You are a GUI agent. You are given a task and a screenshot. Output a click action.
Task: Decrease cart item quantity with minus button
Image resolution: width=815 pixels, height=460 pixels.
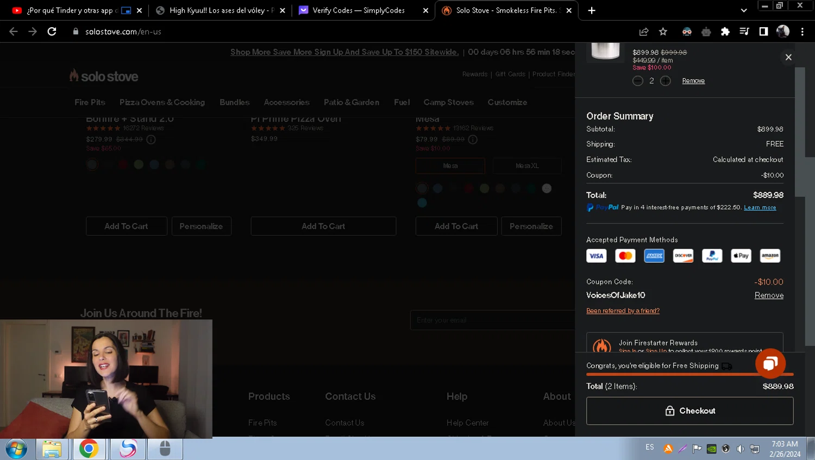tap(638, 81)
